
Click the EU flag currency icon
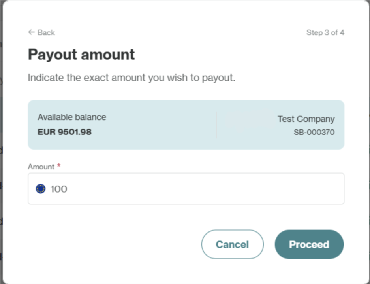tap(41, 189)
